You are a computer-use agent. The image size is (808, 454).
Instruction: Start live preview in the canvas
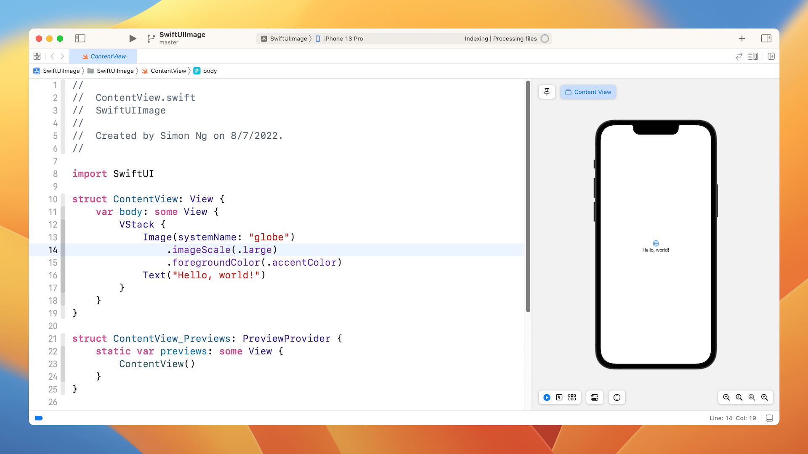[546, 397]
